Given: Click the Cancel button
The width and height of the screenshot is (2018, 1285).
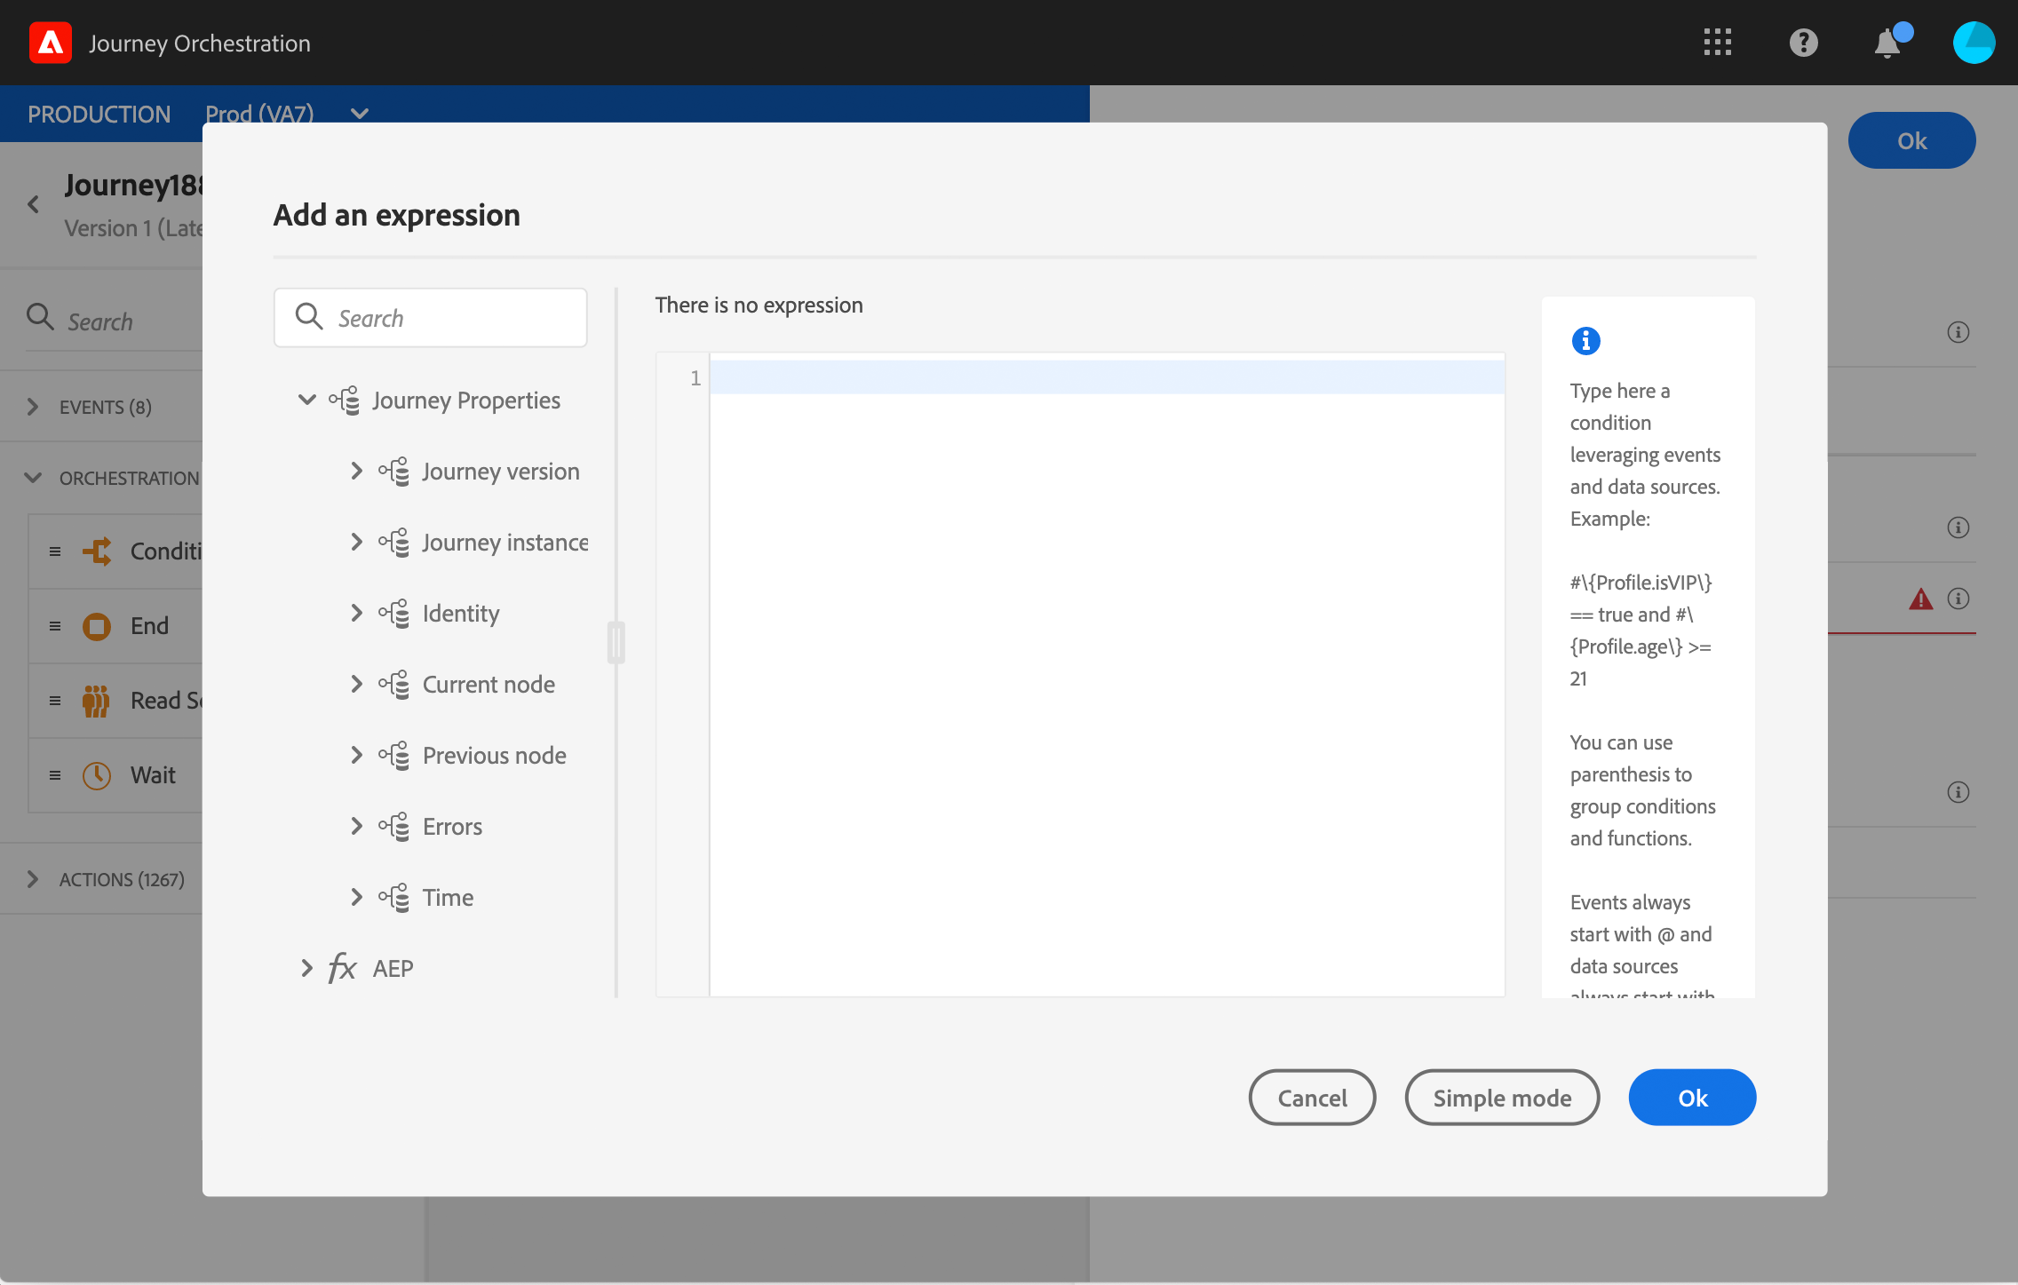Looking at the screenshot, I should coord(1312,1098).
